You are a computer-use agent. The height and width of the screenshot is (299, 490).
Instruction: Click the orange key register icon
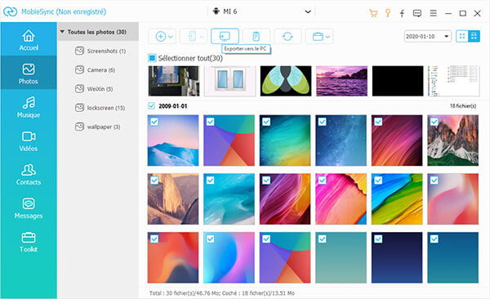[x=387, y=13]
